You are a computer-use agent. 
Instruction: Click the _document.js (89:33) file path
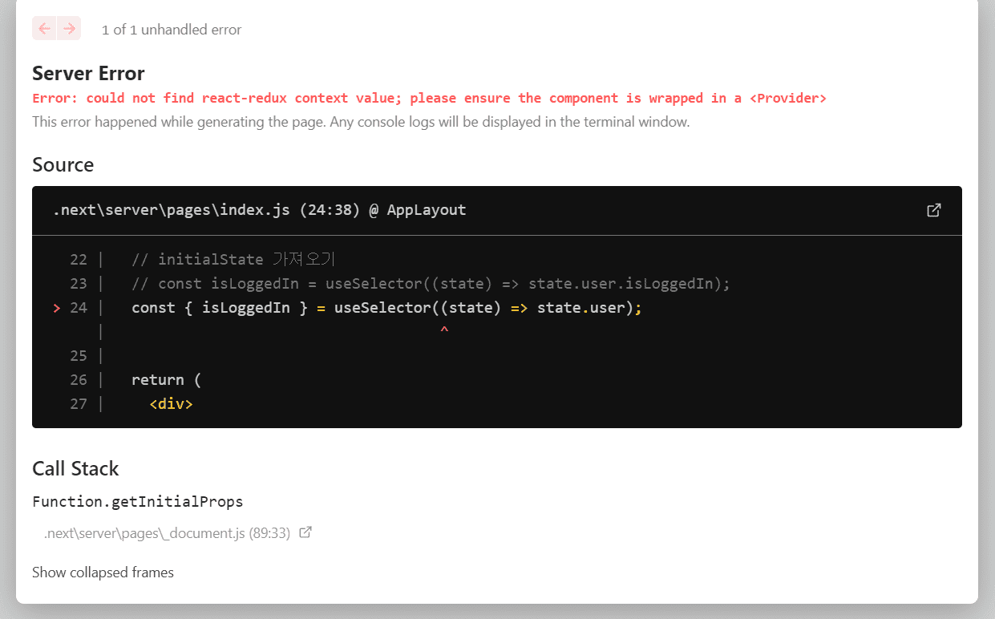167,533
